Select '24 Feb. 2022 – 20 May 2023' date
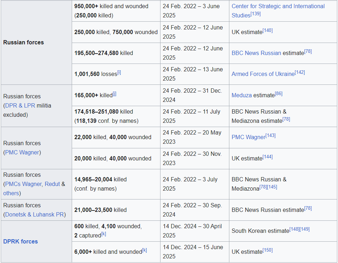The width and height of the screenshot is (338, 263). [x=192, y=137]
